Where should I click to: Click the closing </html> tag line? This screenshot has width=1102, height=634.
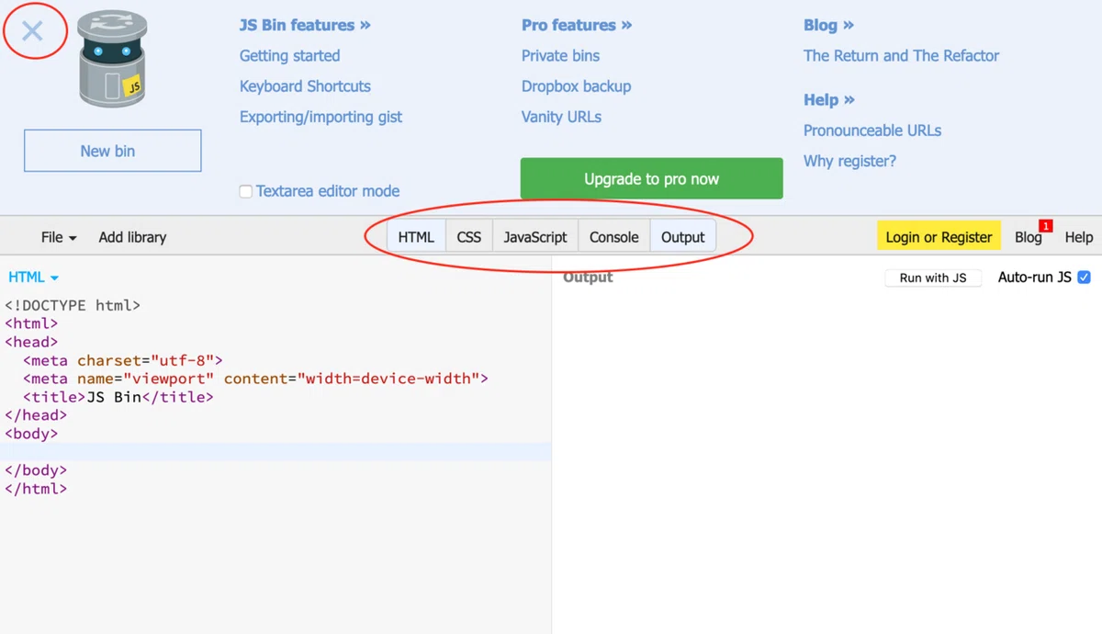(x=36, y=489)
